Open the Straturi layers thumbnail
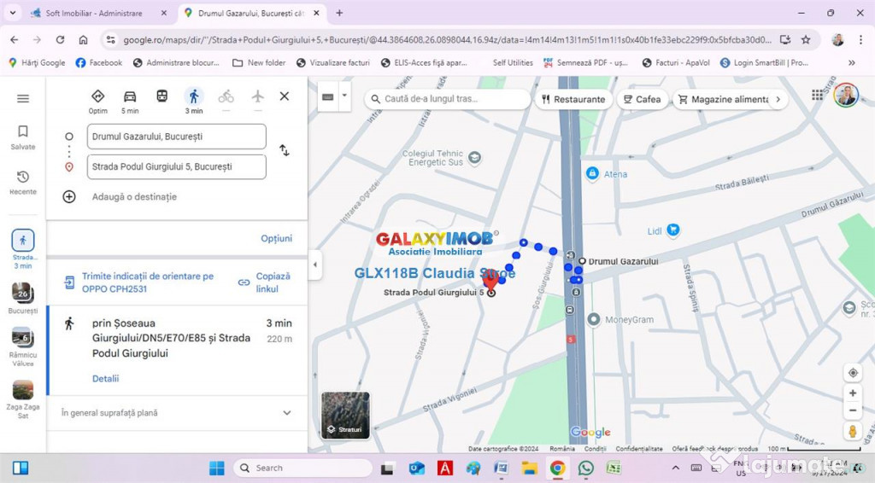This screenshot has height=483, width=875. pos(345,415)
